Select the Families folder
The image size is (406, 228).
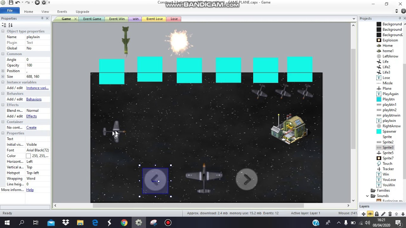pyautogui.click(x=383, y=191)
